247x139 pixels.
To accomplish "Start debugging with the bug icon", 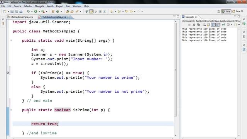I will 28,11.
